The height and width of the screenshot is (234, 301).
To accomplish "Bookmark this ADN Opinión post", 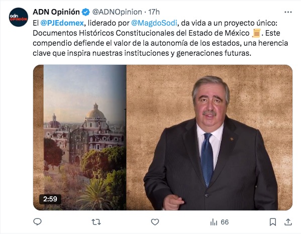I will [273, 222].
